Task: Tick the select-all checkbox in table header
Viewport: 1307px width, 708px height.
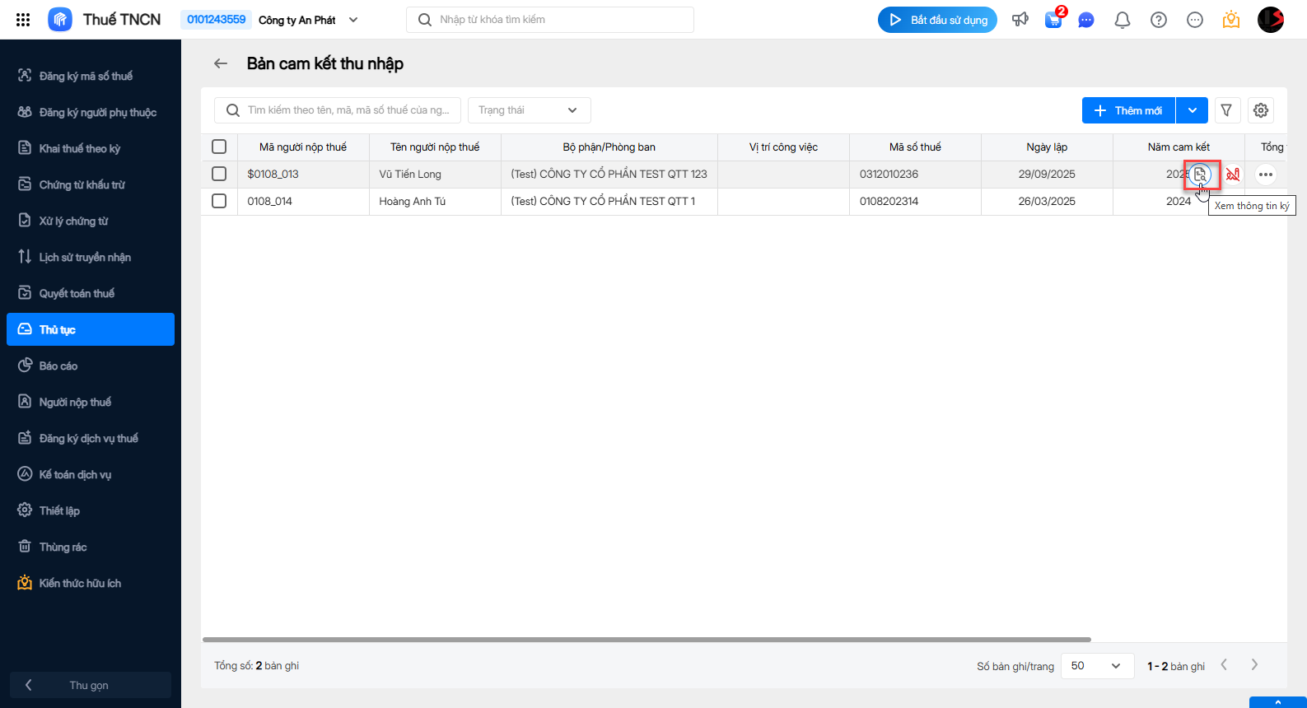Action: point(219,147)
